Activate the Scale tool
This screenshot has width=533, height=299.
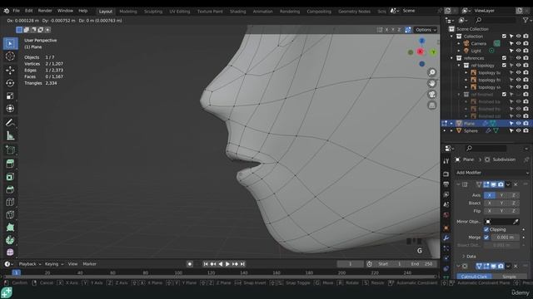10,96
